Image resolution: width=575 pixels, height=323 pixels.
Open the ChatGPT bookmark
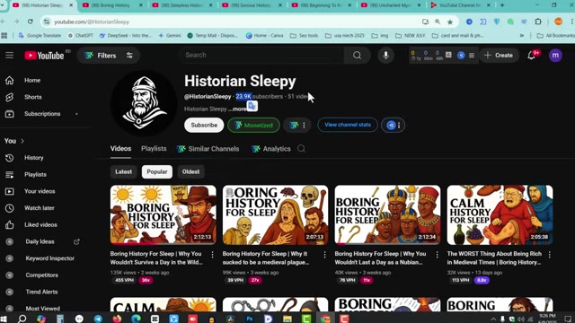pyautogui.click(x=80, y=36)
